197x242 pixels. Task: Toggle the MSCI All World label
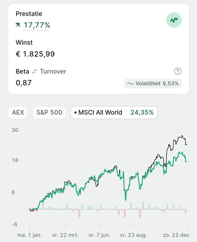(x=100, y=113)
